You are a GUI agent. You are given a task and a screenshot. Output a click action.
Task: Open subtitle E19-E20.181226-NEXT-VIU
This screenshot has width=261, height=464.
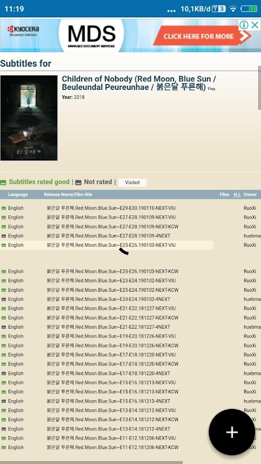[111, 336]
